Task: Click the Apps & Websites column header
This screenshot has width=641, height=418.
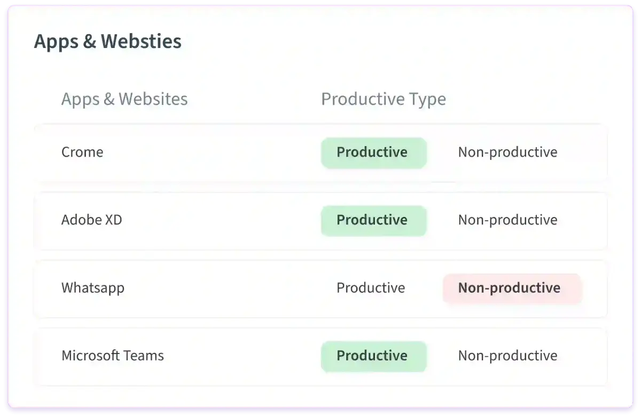Action: pos(124,99)
